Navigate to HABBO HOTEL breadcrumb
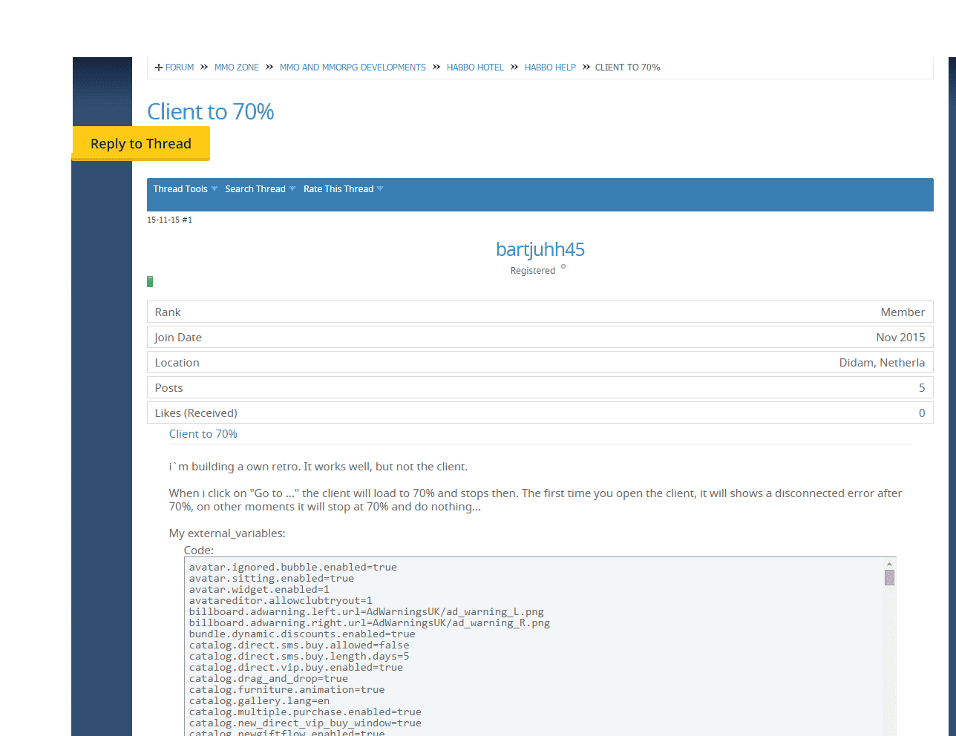Viewport: 956px width, 736px height. coord(475,68)
